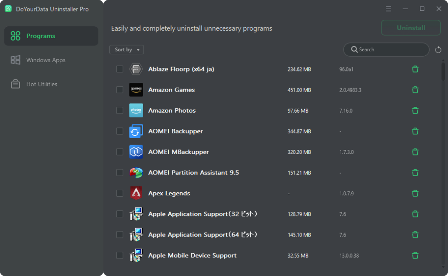Click the Ablaze Floorp program icon
This screenshot has width=448, height=276.
136,69
